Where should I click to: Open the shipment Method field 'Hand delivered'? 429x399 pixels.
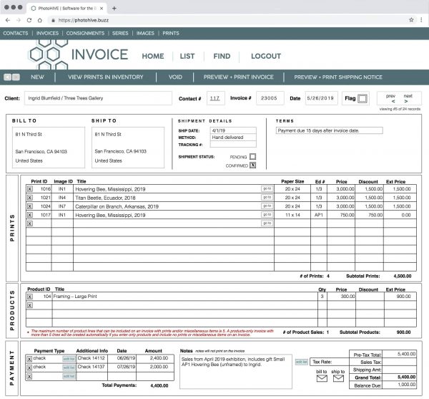pos(235,137)
